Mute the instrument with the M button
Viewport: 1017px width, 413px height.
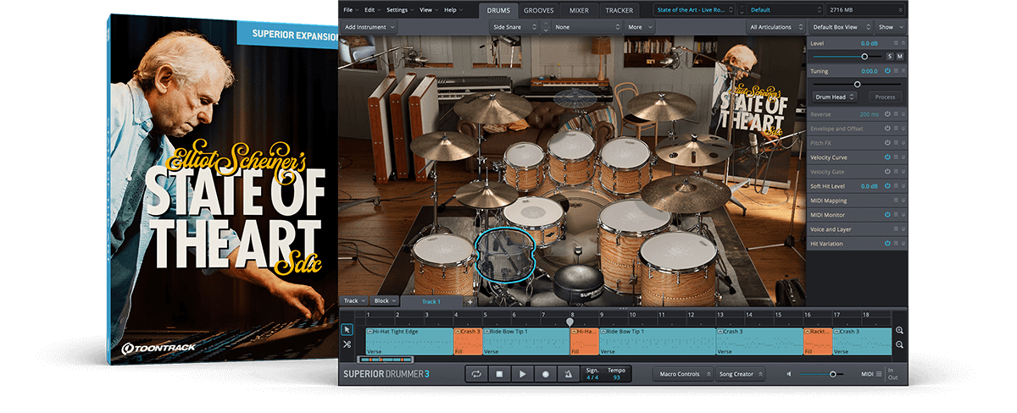tap(900, 56)
